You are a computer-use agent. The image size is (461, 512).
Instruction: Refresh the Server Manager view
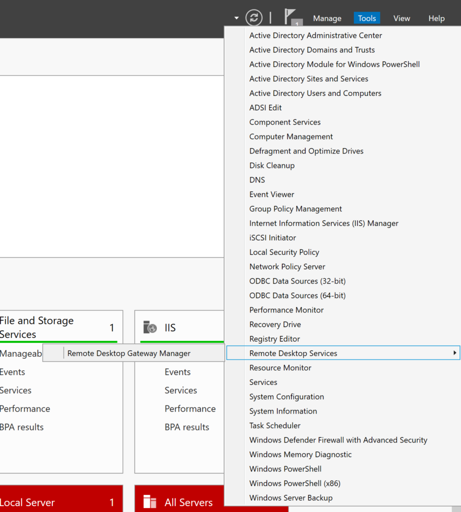[253, 17]
